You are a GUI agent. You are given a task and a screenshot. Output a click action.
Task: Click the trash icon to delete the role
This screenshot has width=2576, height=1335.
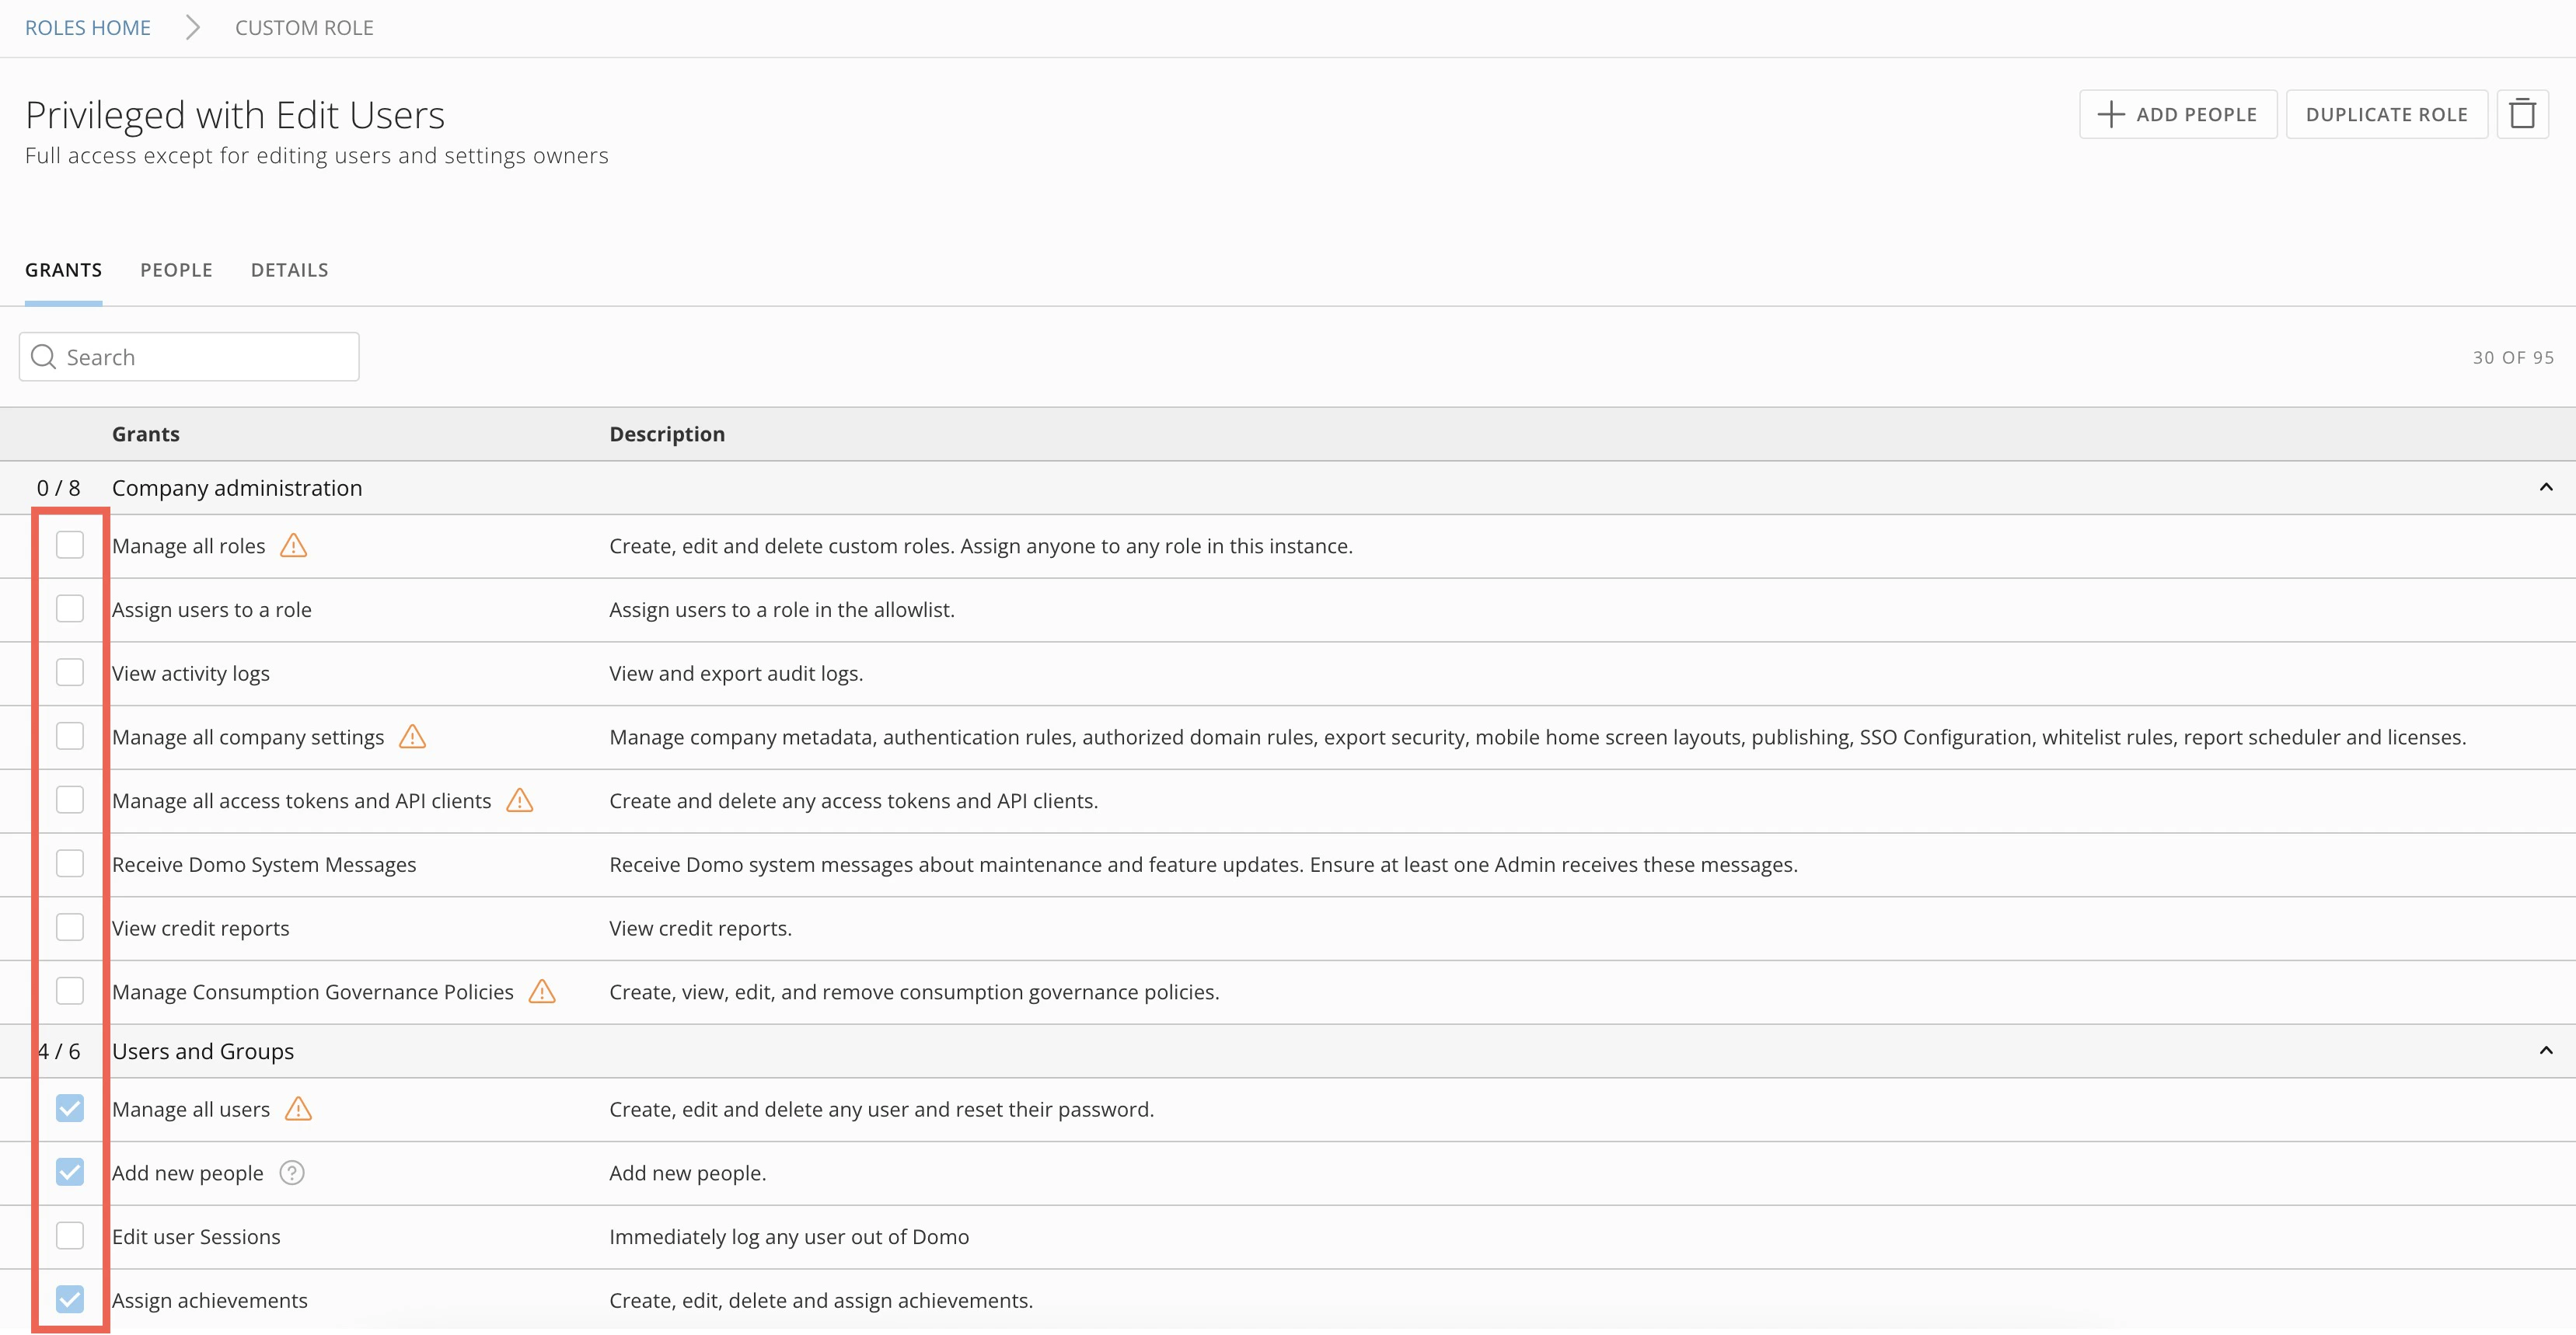pyautogui.click(x=2522, y=114)
